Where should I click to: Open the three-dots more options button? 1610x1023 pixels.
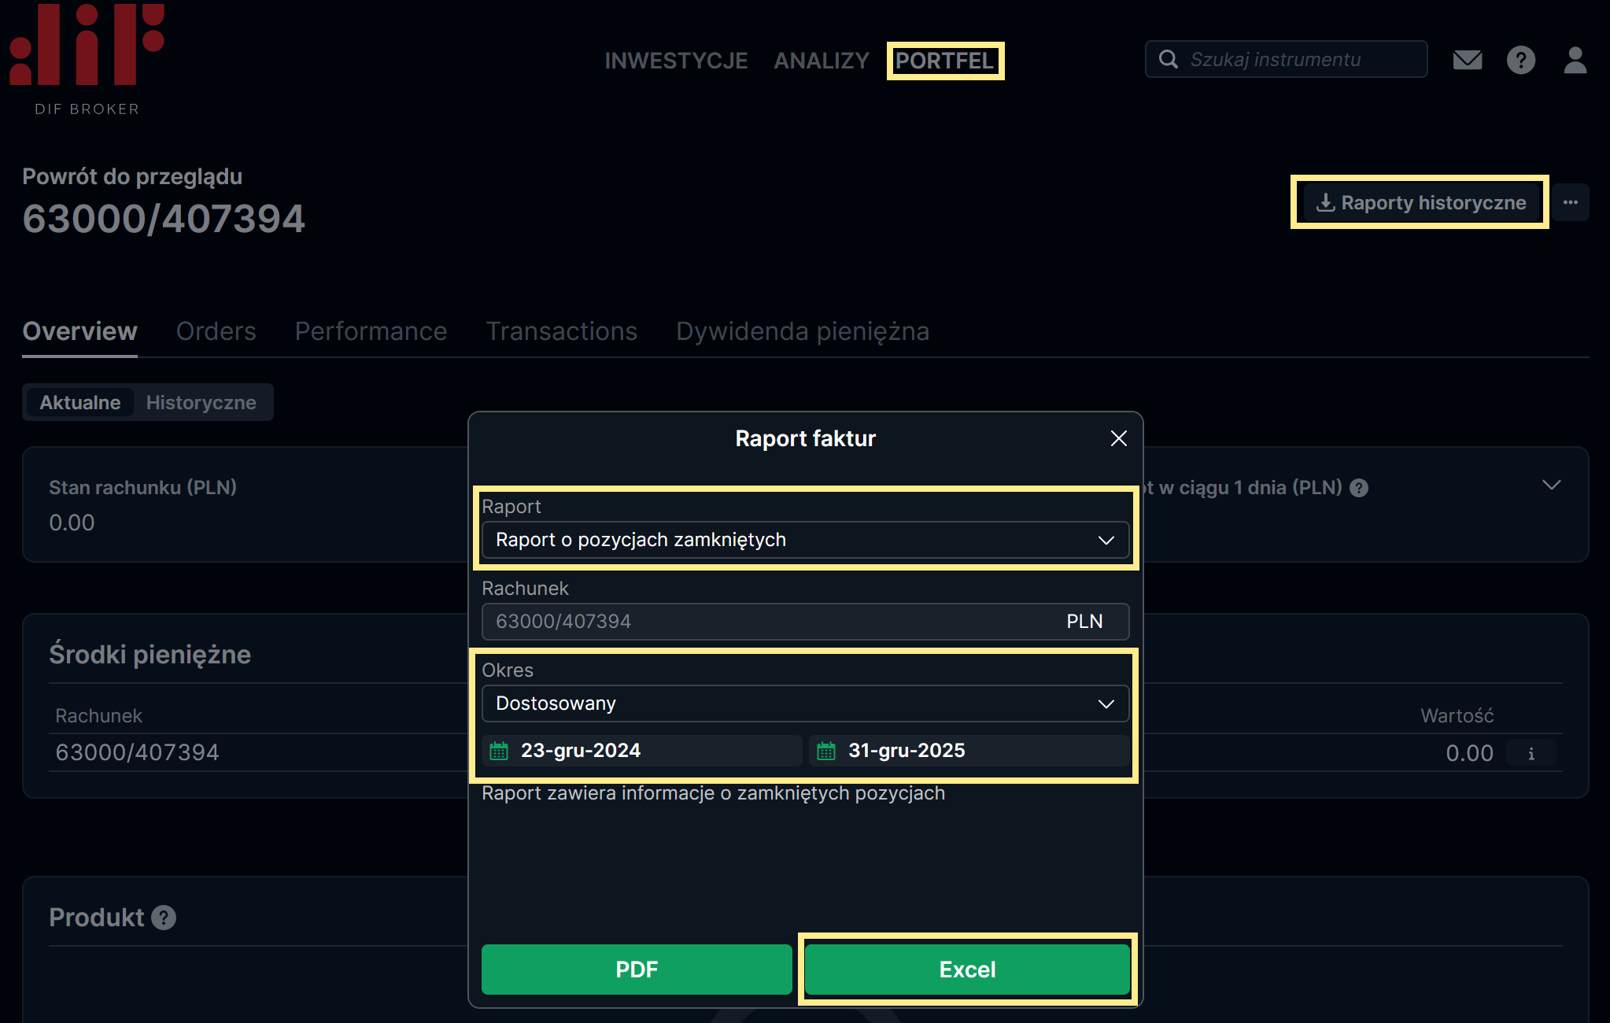pos(1571,202)
